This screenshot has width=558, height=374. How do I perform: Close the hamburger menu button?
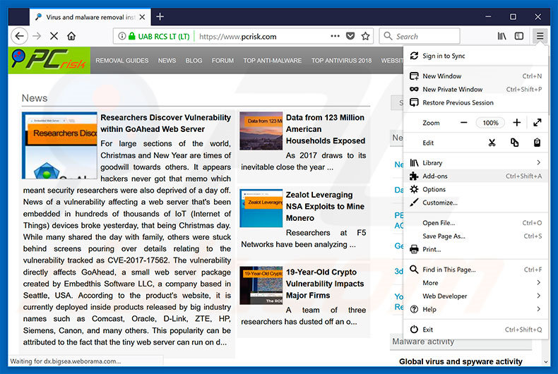pyautogui.click(x=540, y=36)
